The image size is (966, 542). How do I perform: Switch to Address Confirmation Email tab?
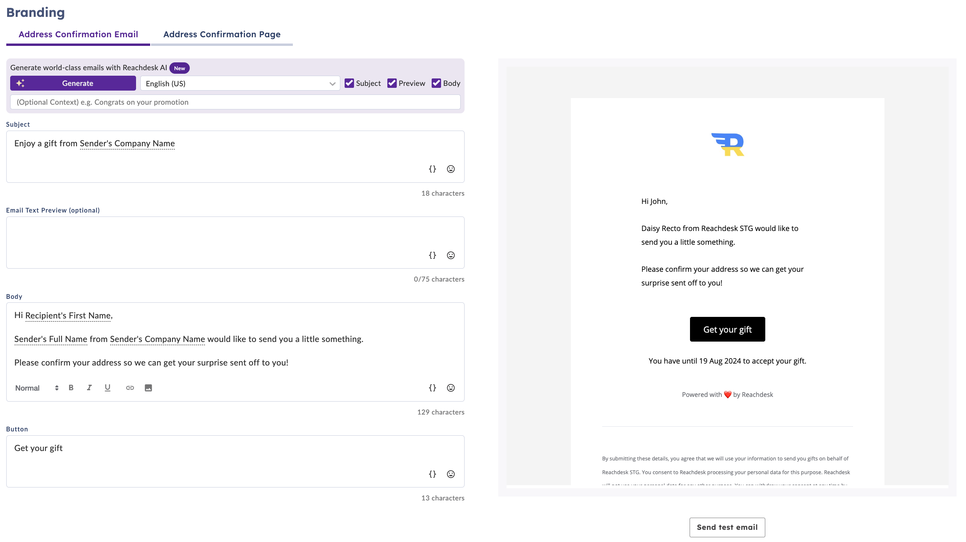click(x=78, y=35)
